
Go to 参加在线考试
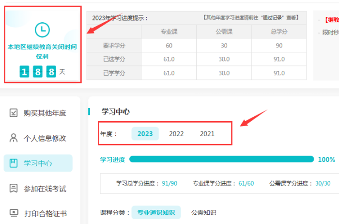[45, 189]
